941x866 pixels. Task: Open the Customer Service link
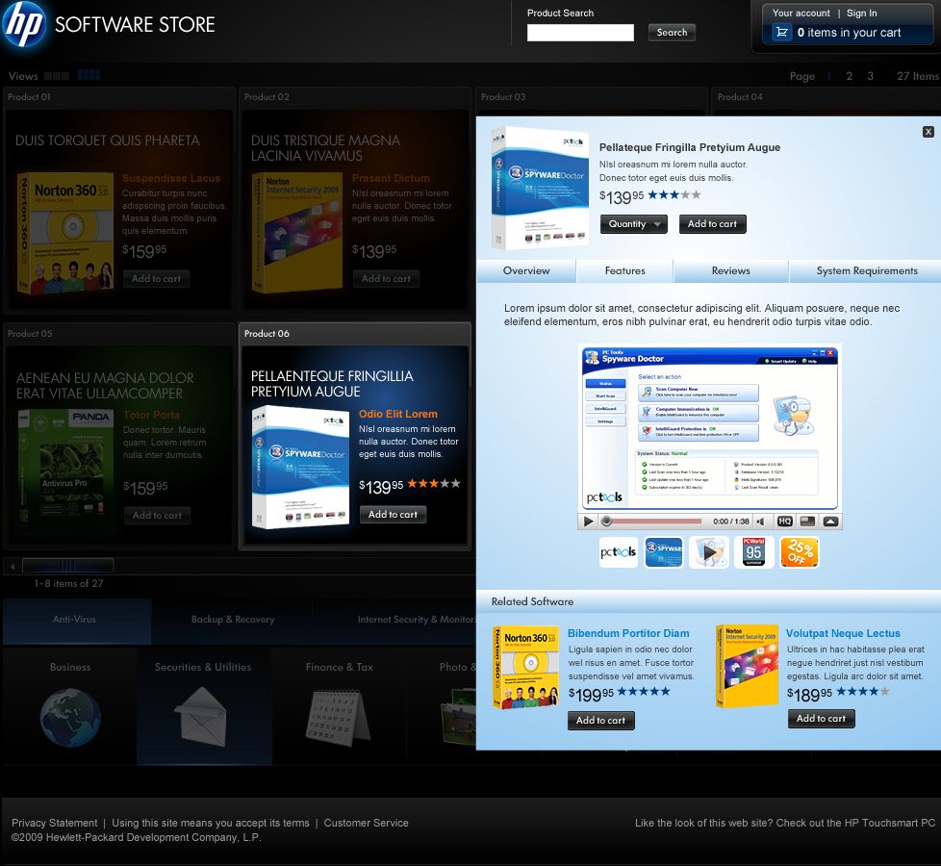[x=366, y=823]
